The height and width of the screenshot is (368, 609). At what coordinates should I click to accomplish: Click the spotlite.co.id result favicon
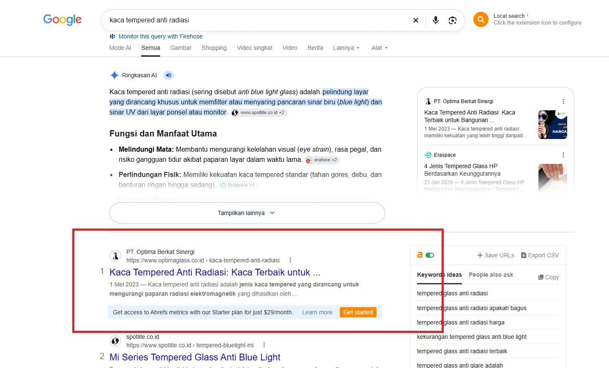point(115,341)
